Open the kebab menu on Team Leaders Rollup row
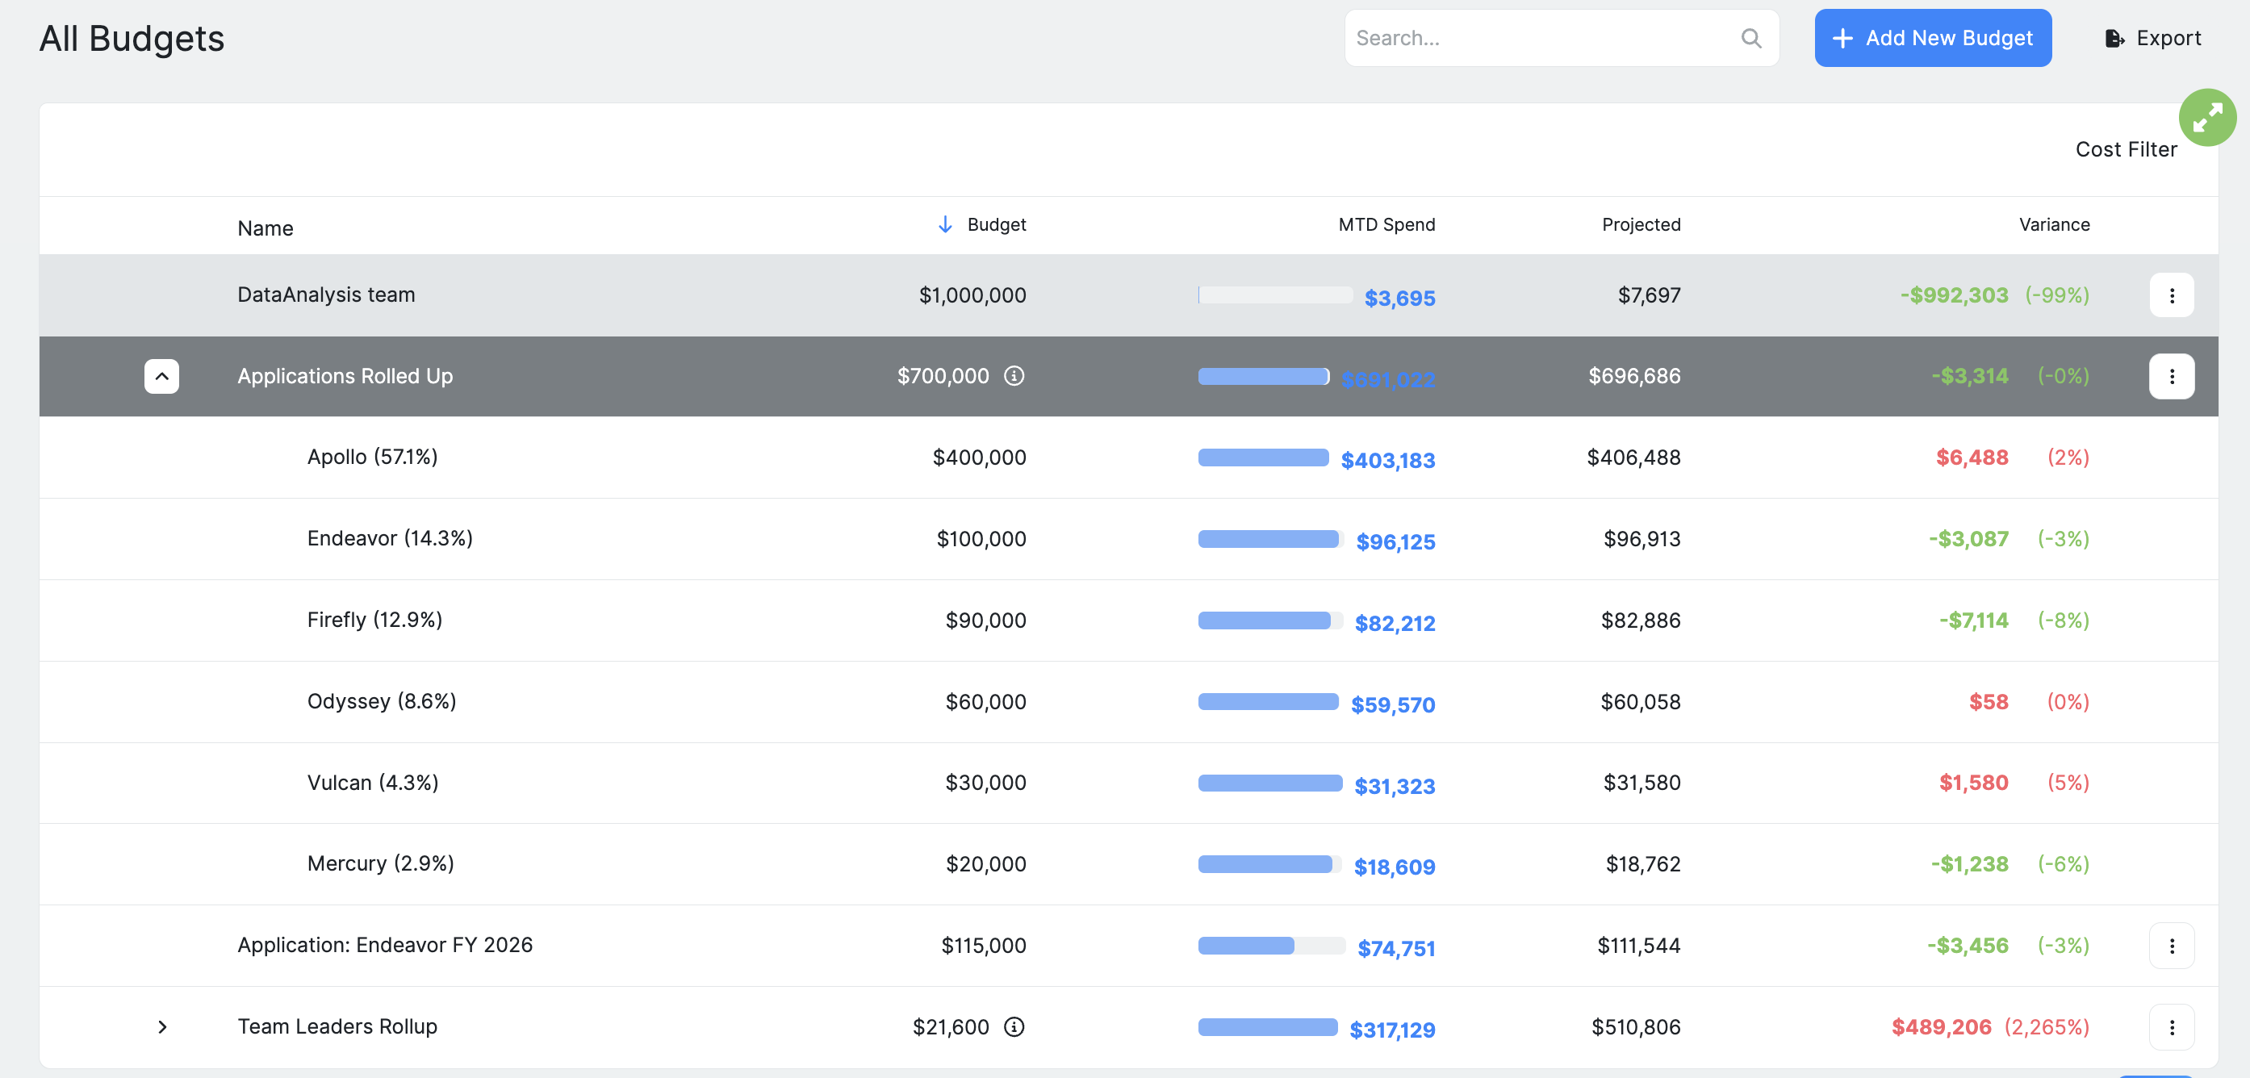This screenshot has height=1078, width=2250. (2172, 1027)
